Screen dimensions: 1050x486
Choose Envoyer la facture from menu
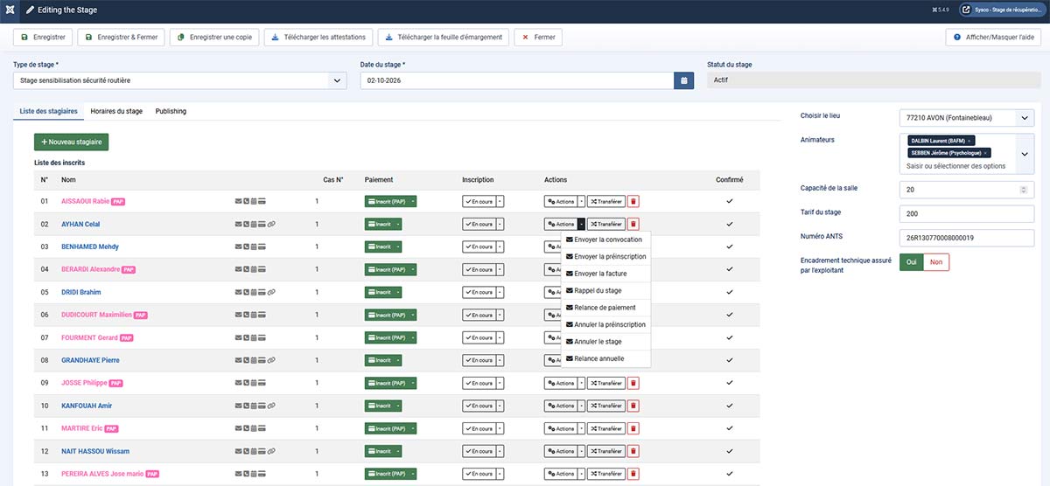pos(605,274)
